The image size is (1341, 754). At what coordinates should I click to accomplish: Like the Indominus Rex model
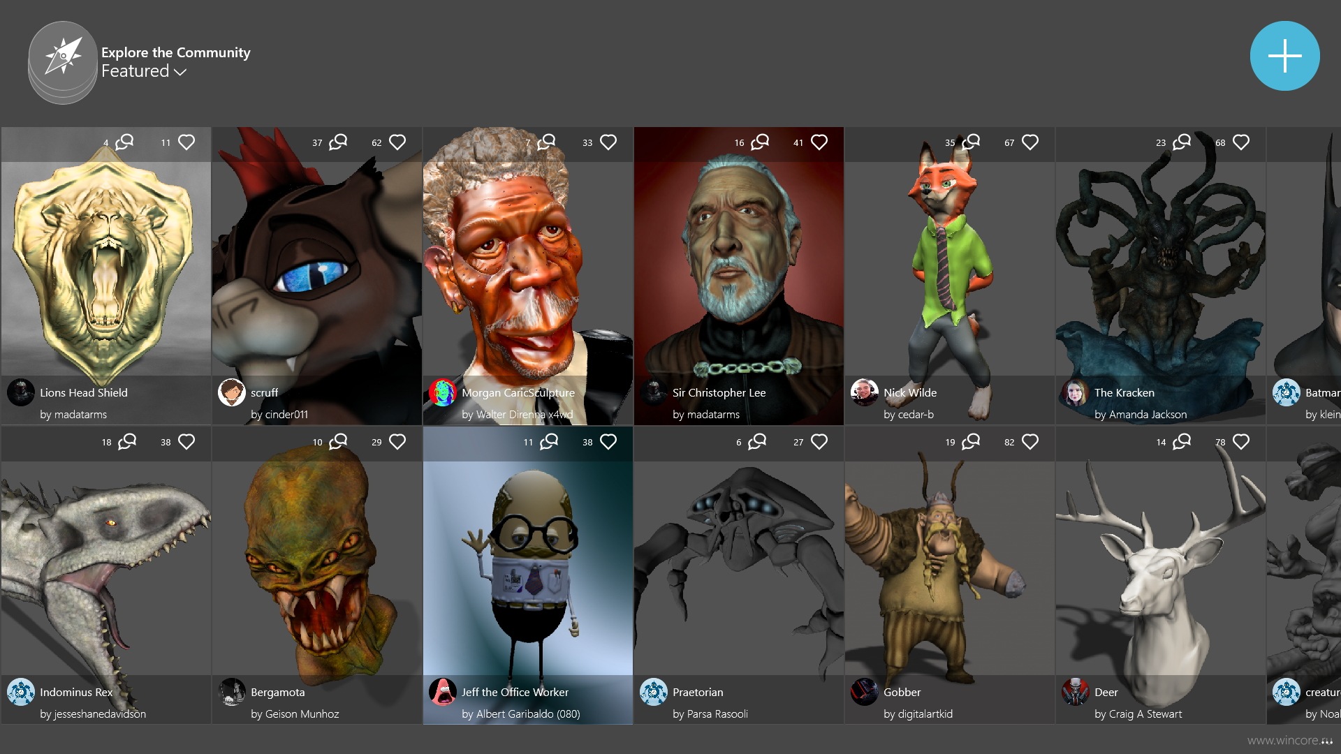(x=186, y=442)
